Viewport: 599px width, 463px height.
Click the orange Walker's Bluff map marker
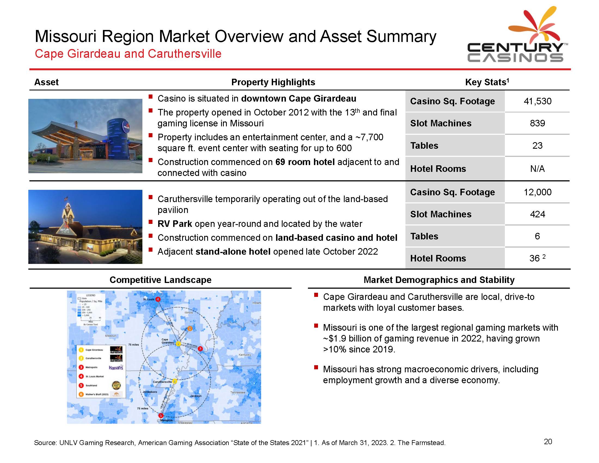190,328
